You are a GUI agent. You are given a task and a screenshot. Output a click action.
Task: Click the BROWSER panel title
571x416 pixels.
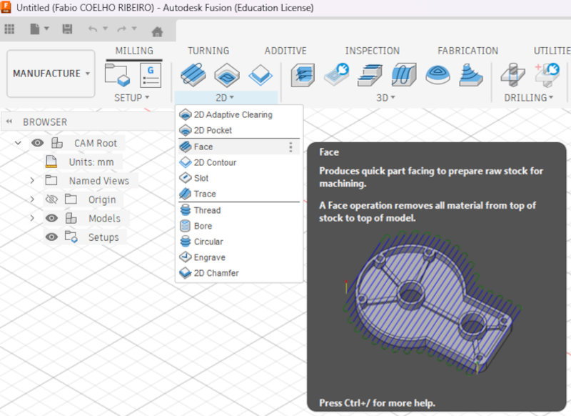pos(45,122)
